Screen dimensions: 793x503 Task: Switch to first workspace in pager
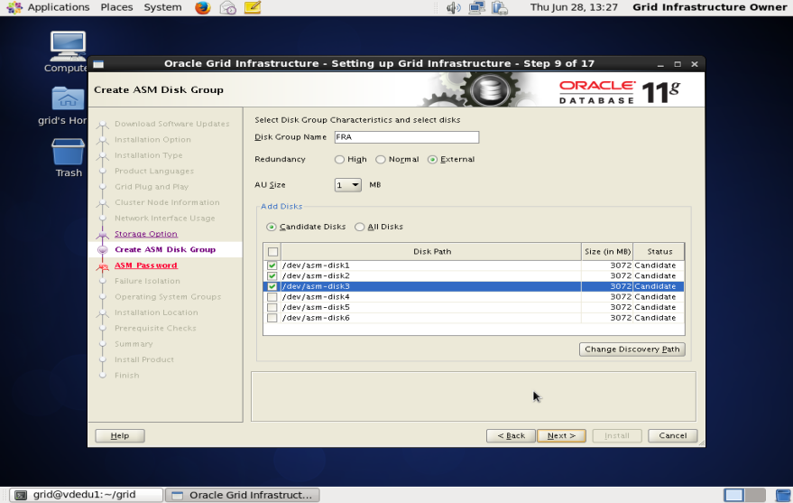[x=733, y=495]
